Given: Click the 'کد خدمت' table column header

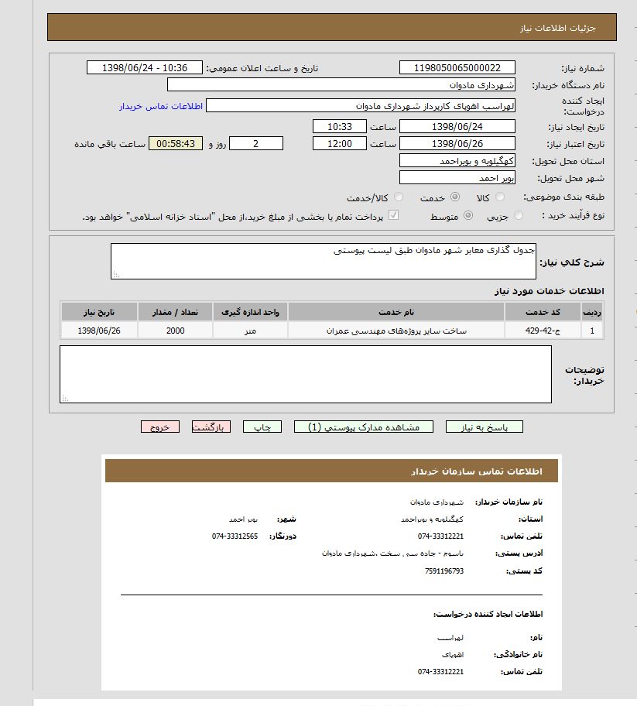Looking at the screenshot, I should pos(543,312).
